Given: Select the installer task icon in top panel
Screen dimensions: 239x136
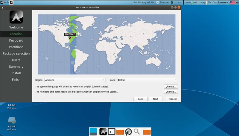Looking at the screenshot, I should tap(11, 2).
